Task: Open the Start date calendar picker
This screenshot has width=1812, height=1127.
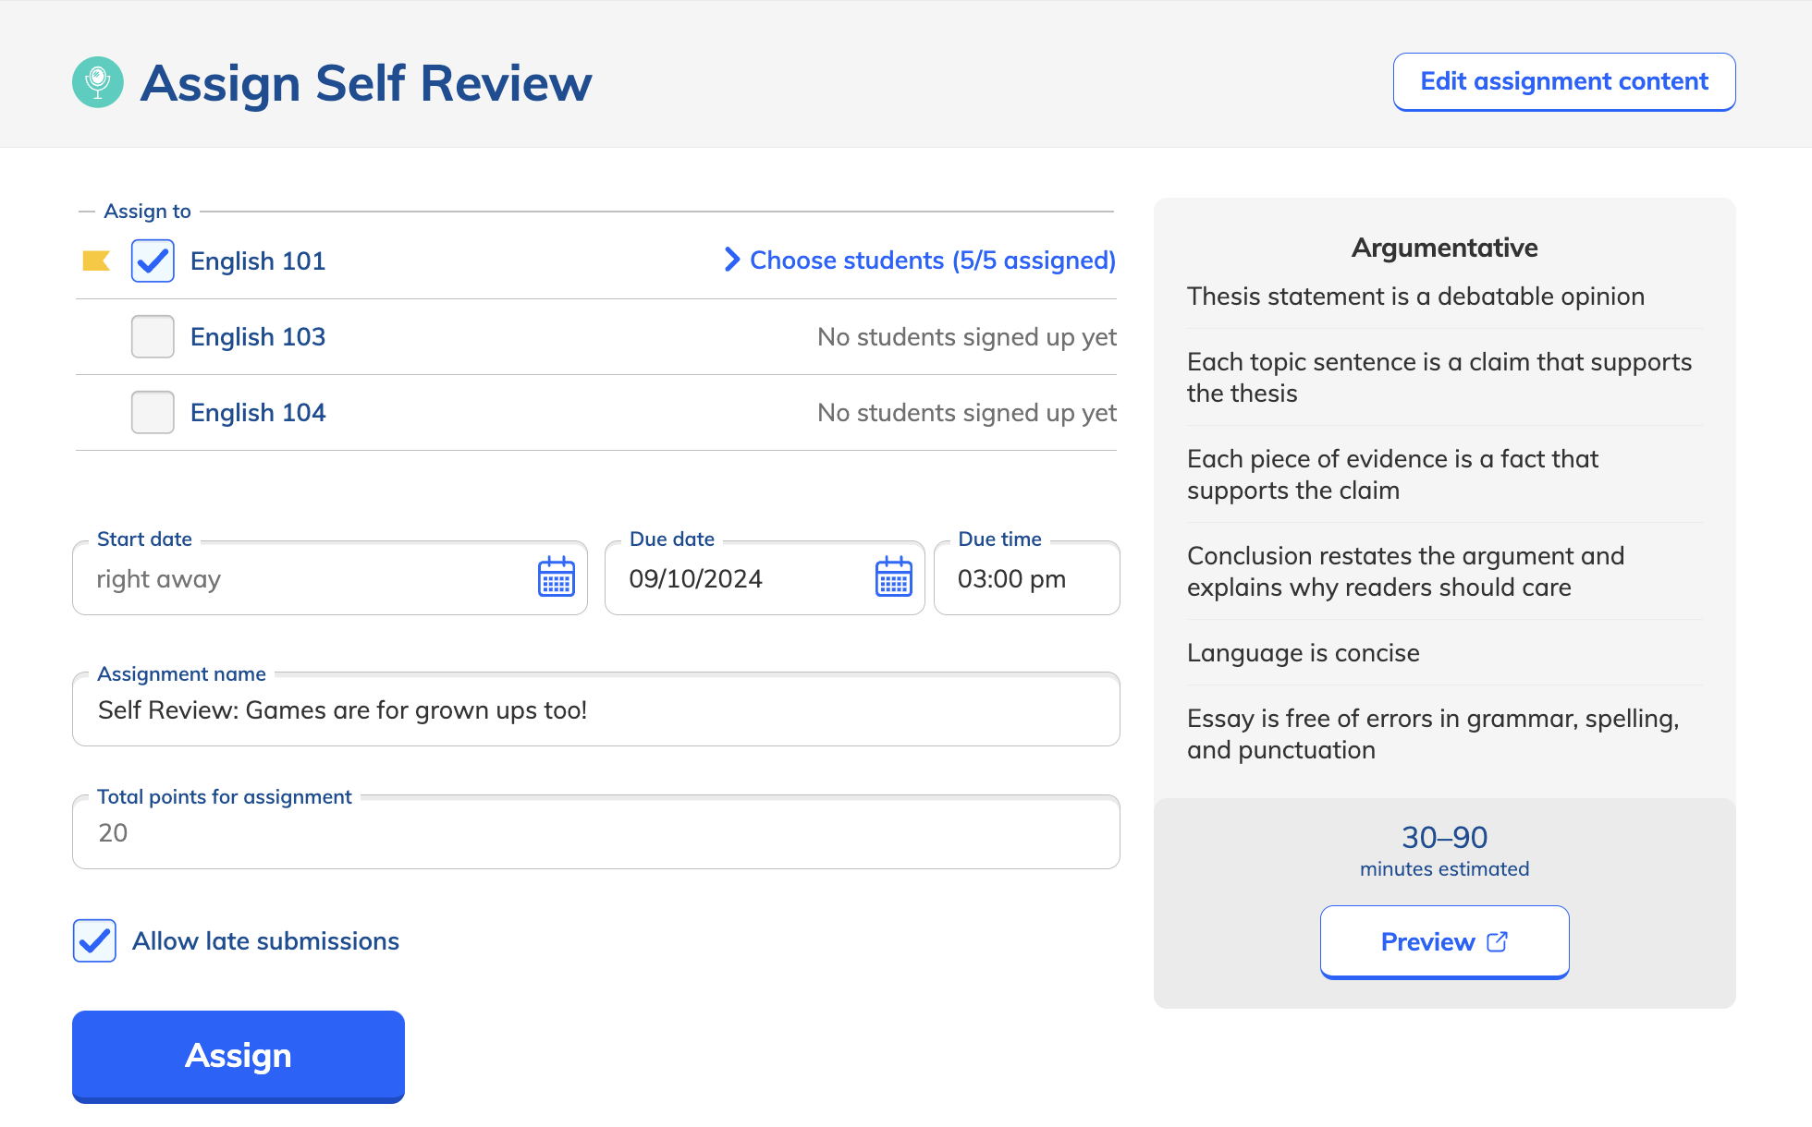Action: (556, 578)
